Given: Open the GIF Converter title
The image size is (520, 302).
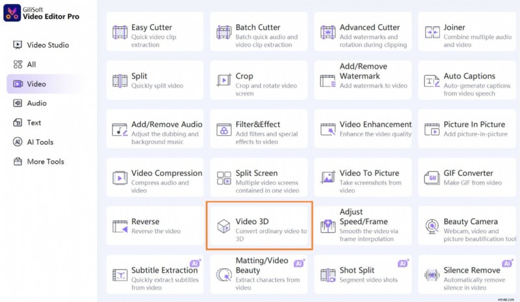Looking at the screenshot, I should (468, 173).
